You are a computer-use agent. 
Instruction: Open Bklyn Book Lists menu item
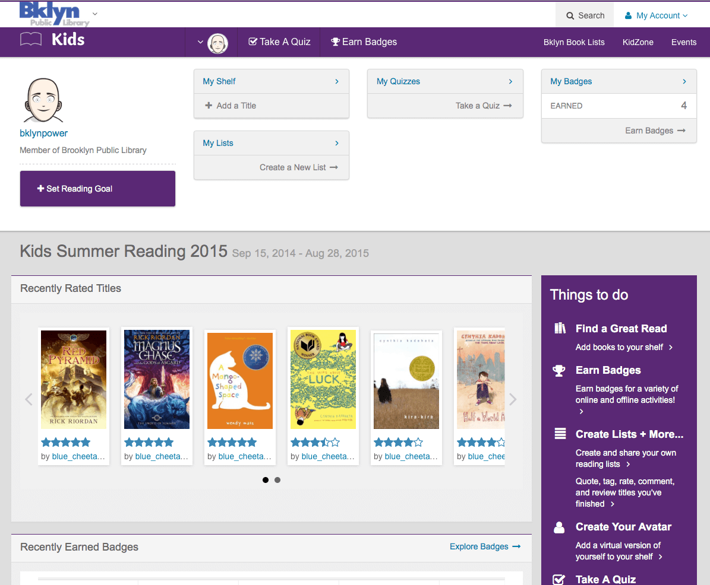(574, 42)
